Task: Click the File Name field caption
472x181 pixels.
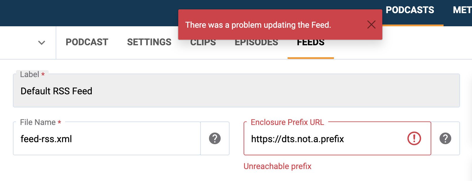Action: [38, 122]
